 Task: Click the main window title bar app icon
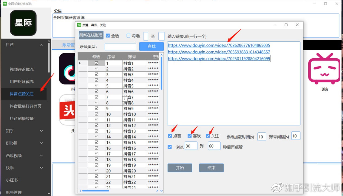click(5, 4)
